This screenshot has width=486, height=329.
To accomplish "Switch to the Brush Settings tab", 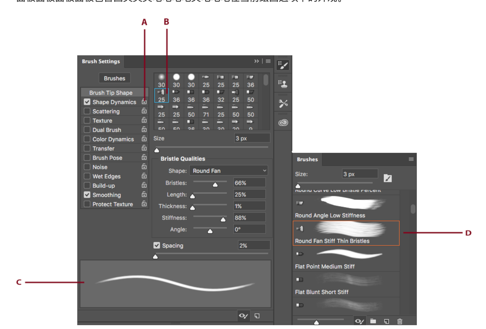I will pyautogui.click(x=101, y=61).
